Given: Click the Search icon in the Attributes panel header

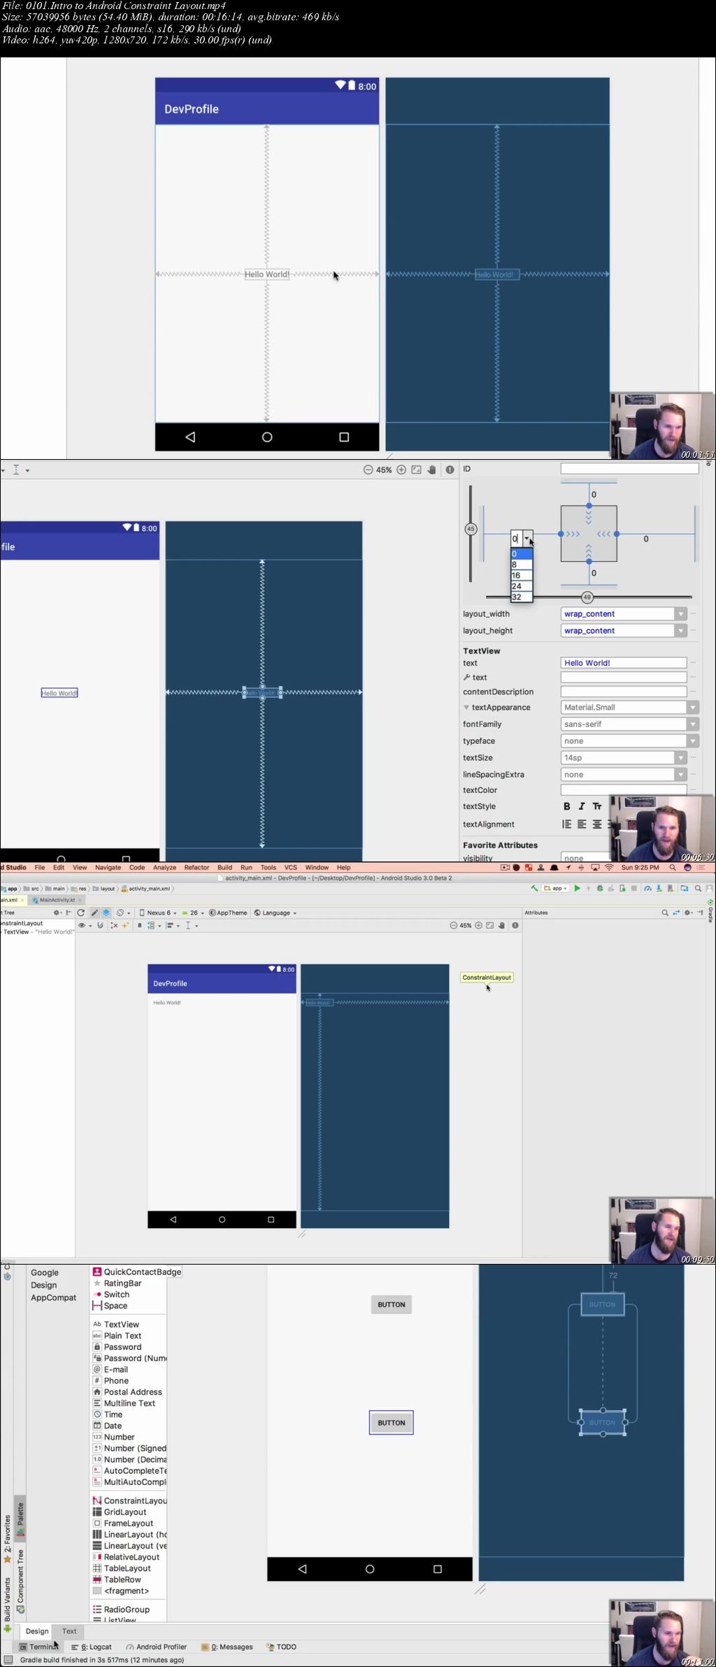Looking at the screenshot, I should 664,913.
